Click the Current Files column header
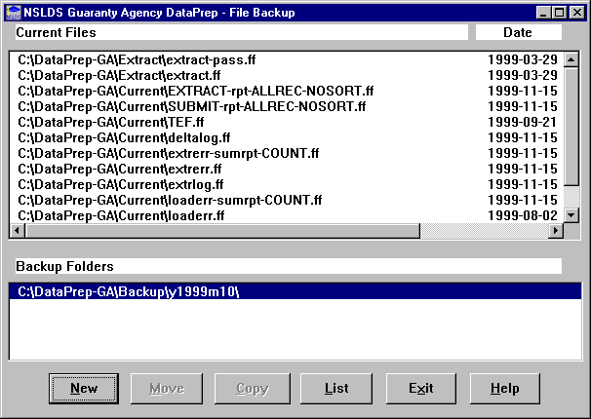Viewport: 591px width, 419px height. tap(242, 32)
